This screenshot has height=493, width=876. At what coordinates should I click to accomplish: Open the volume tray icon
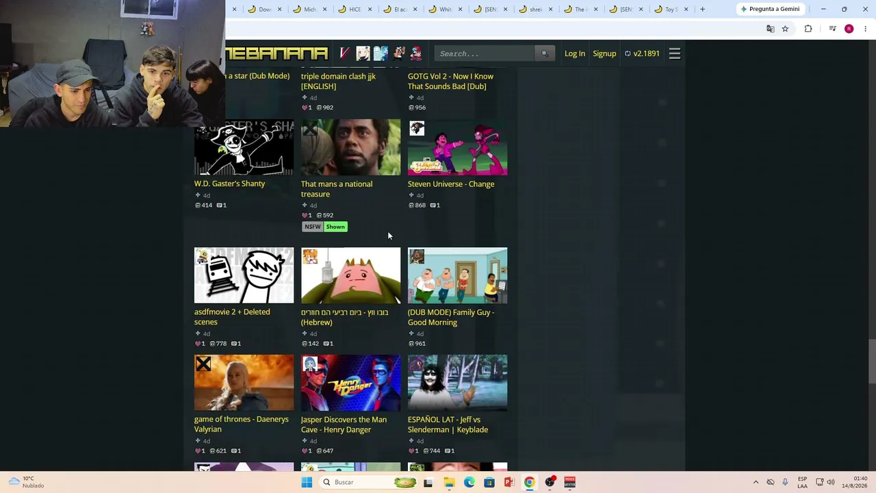(831, 482)
